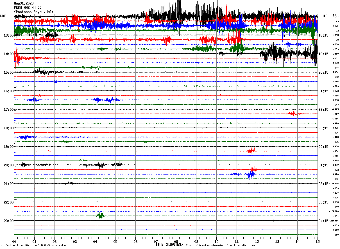The image size is (340, 249).
Task: Click the traces clipped footnote text
Action: click(220, 245)
